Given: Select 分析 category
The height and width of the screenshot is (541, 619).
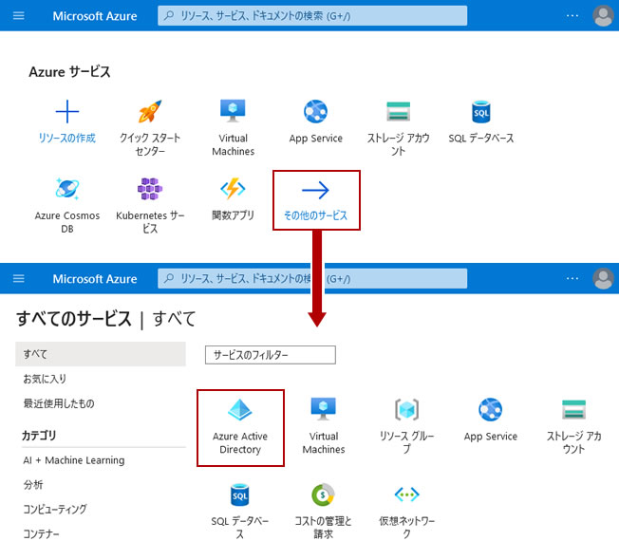Looking at the screenshot, I should 33,485.
